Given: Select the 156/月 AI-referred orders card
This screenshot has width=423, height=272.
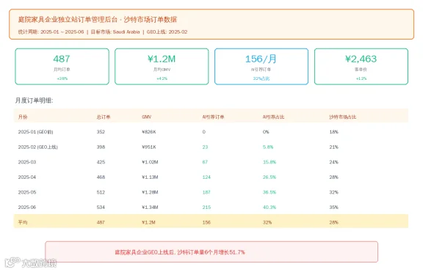Looking at the screenshot, I should click(261, 67).
